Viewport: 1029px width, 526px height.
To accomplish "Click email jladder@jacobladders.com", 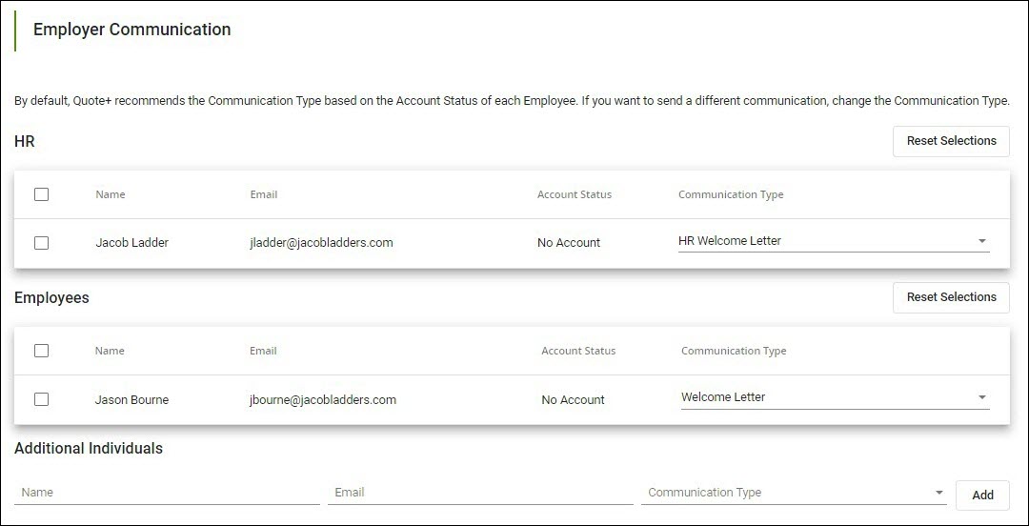I will tap(322, 243).
